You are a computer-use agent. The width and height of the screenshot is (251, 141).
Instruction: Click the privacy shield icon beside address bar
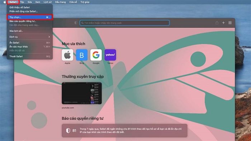point(76,23)
